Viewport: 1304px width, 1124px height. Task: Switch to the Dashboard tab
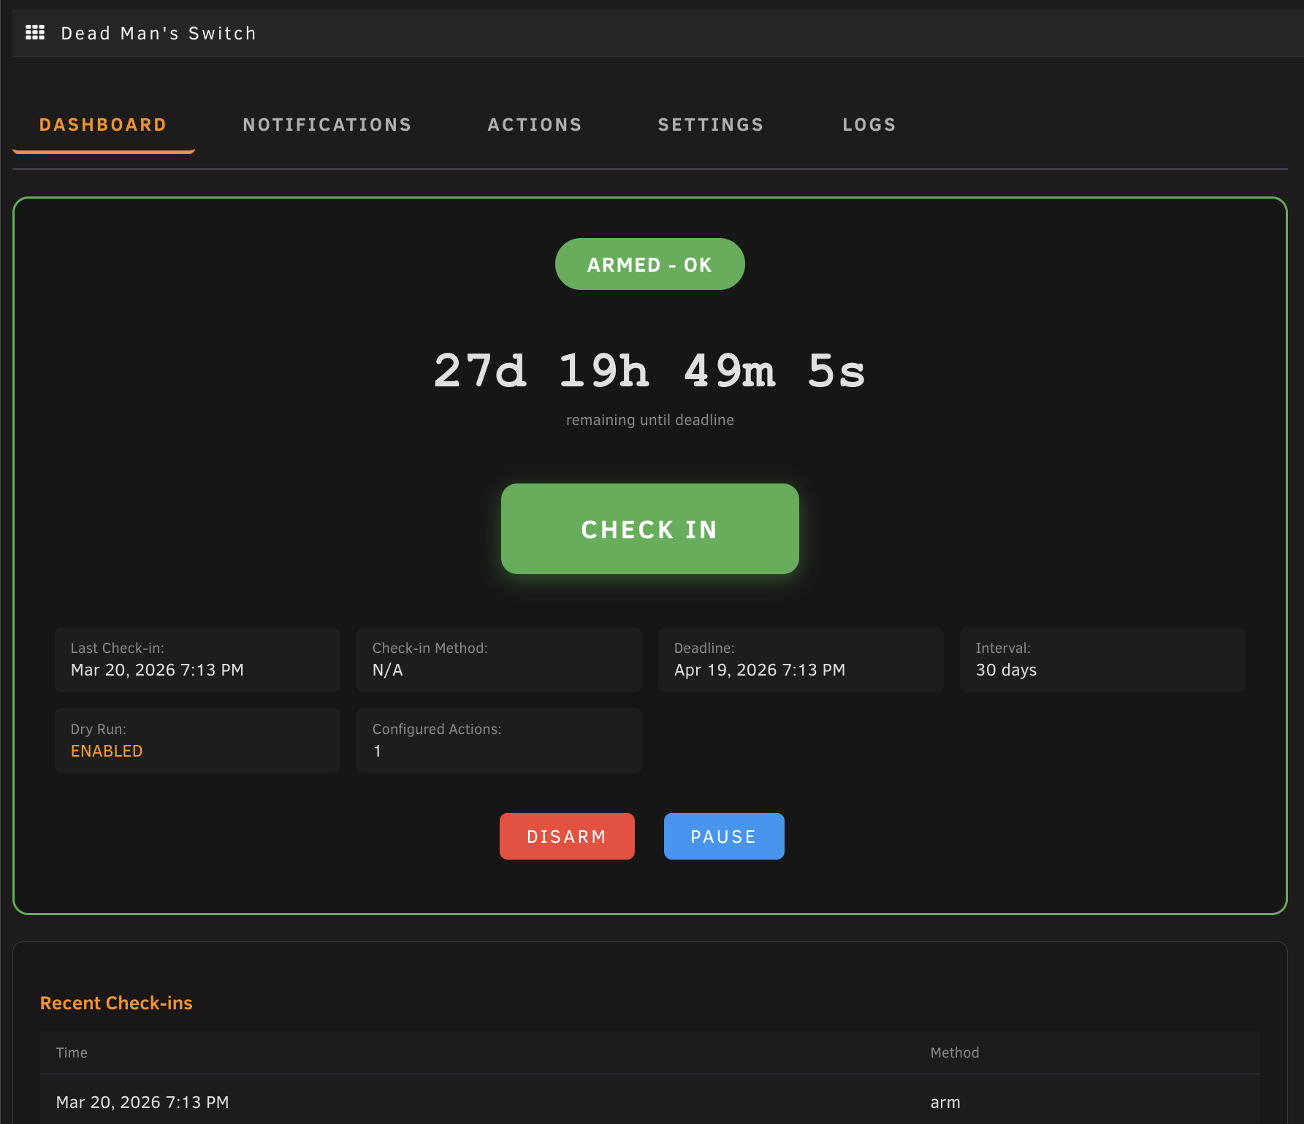103,125
